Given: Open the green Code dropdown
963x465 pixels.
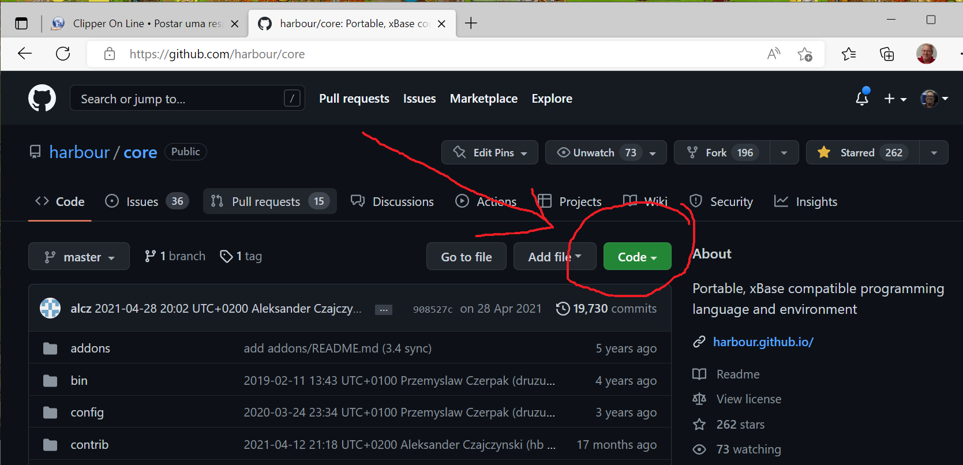Looking at the screenshot, I should (x=638, y=257).
